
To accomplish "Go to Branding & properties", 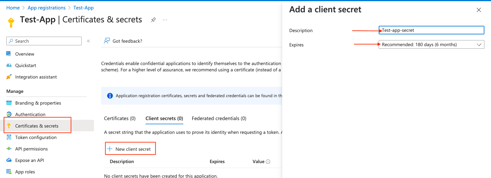I will [38, 103].
